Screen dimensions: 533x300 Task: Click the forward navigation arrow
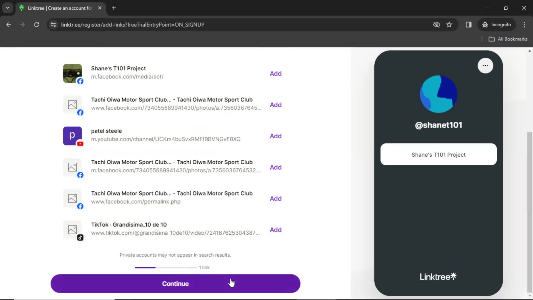22,25
